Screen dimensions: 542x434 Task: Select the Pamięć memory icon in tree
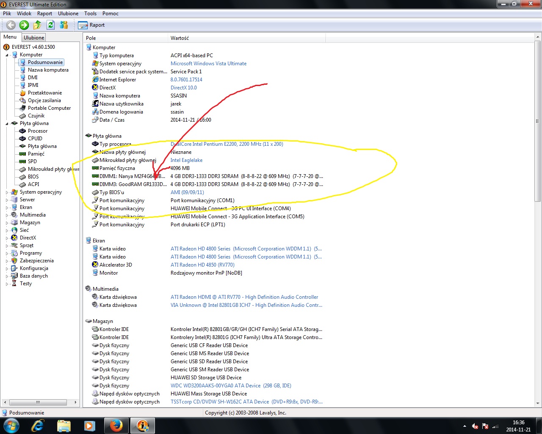coord(22,154)
